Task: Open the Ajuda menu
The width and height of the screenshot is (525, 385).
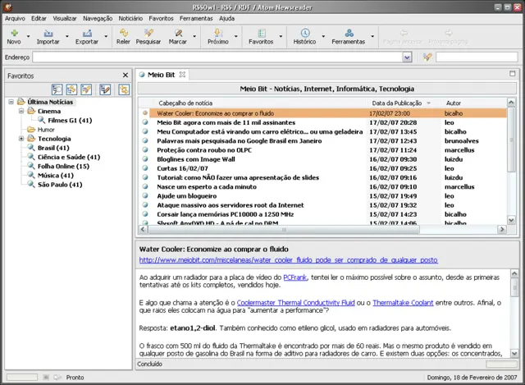Action: coord(226,18)
